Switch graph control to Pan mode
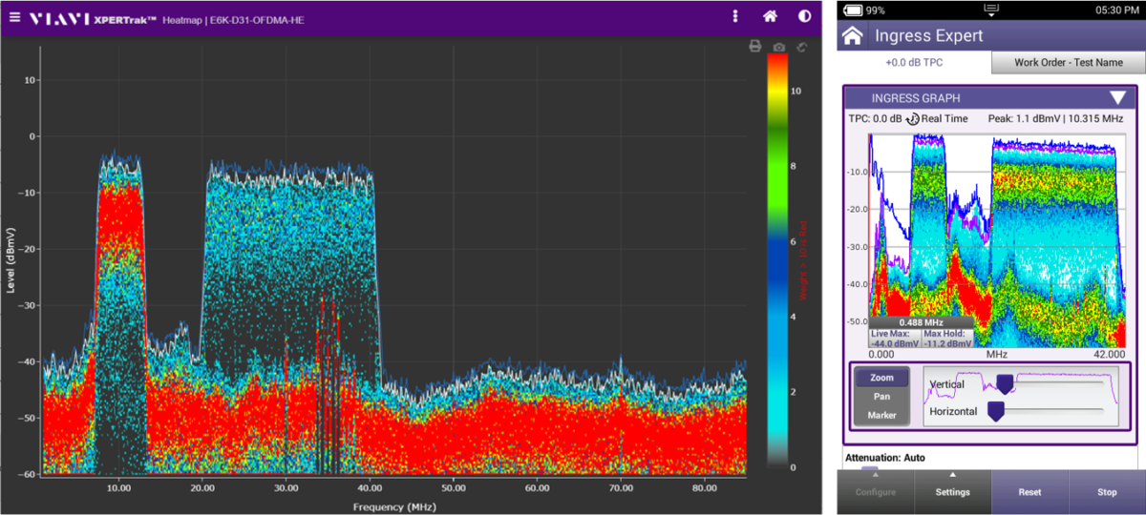This screenshot has height=515, width=1146. [x=881, y=396]
